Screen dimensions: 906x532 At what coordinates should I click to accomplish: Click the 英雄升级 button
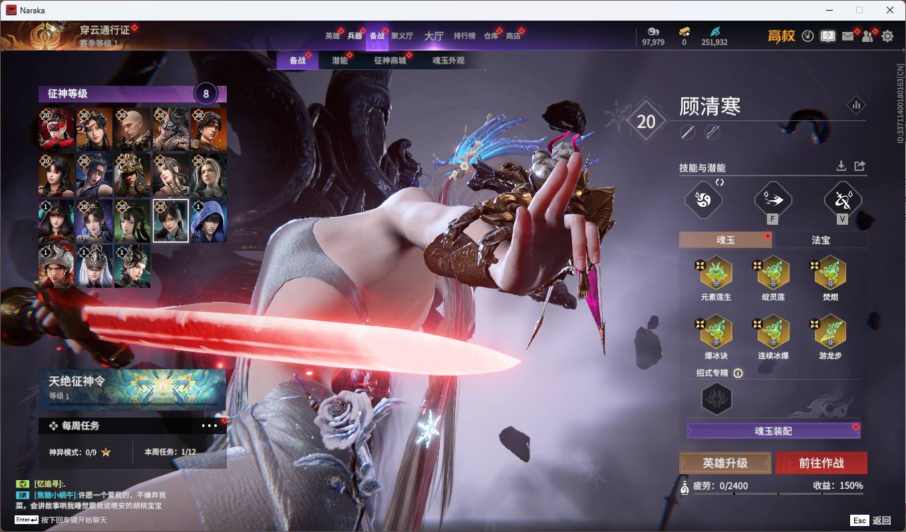tap(725, 463)
